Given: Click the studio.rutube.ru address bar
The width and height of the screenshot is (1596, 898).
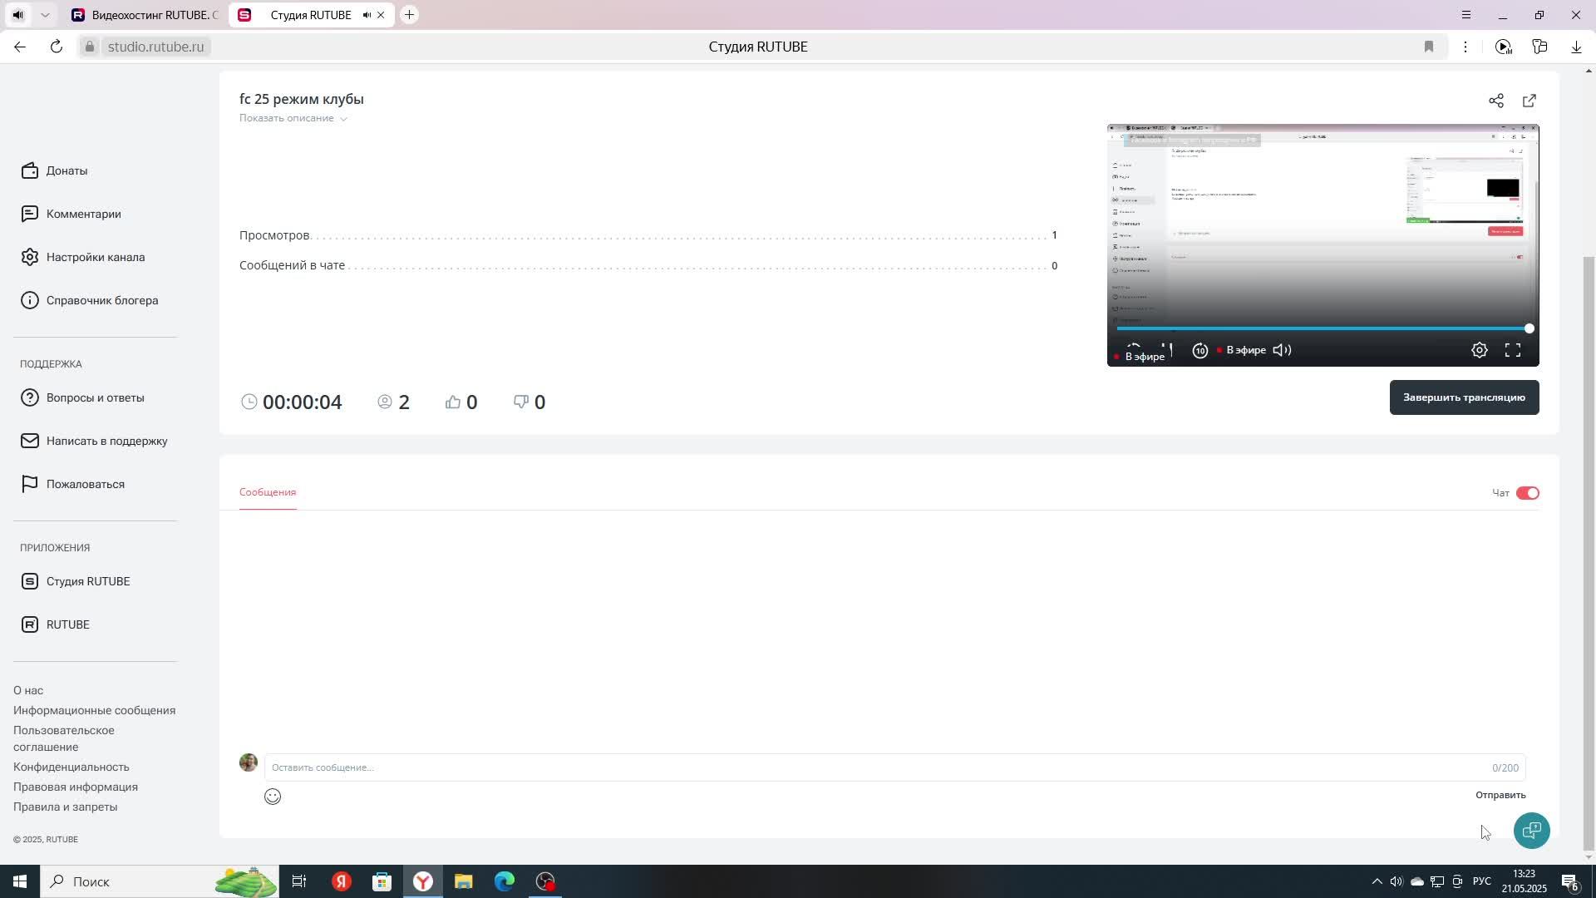Looking at the screenshot, I should coord(155,47).
